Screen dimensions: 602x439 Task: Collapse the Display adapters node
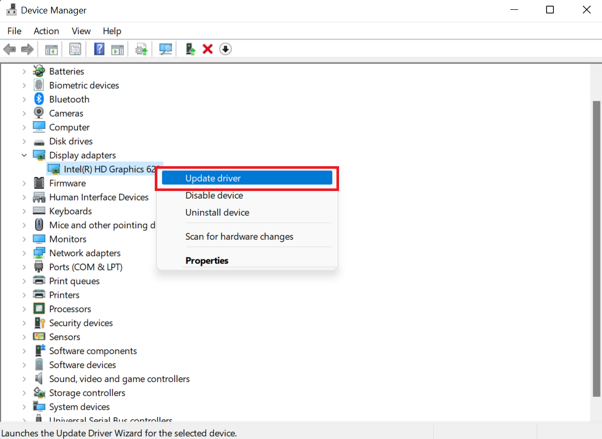click(24, 155)
